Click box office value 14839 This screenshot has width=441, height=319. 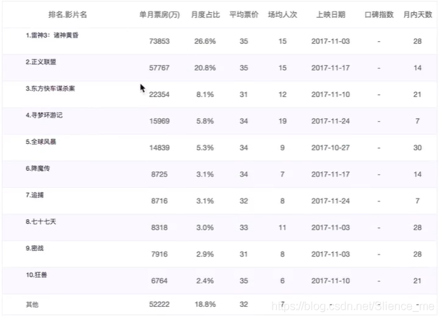pos(160,147)
